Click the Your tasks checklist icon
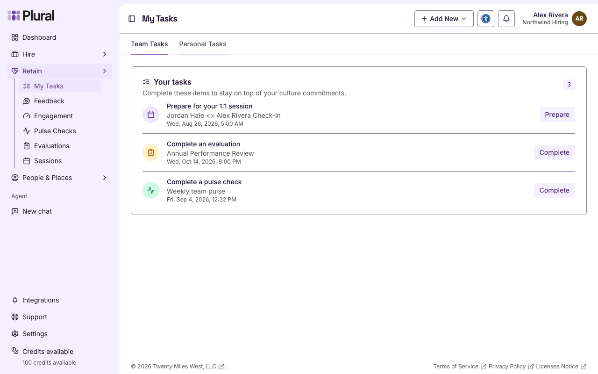This screenshot has width=598, height=374. (x=146, y=82)
